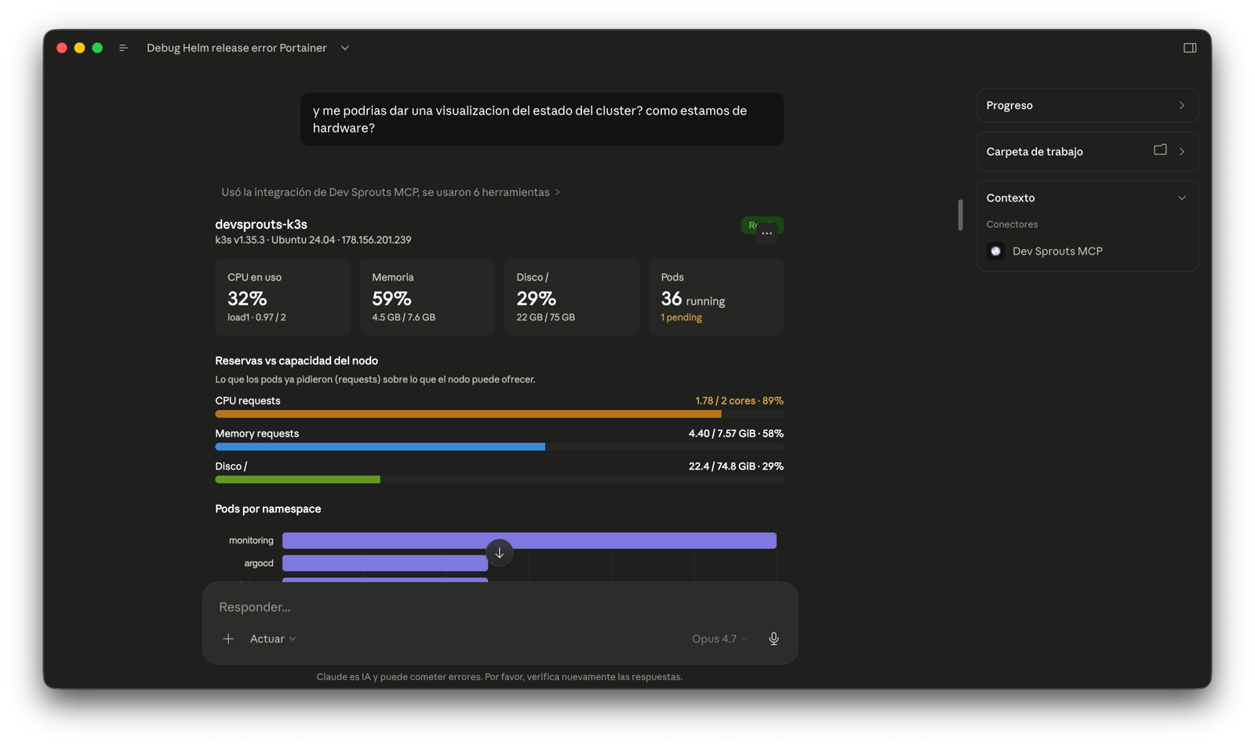Image resolution: width=1255 pixels, height=746 pixels.
Task: Open the Pods 36 running card
Action: (715, 297)
